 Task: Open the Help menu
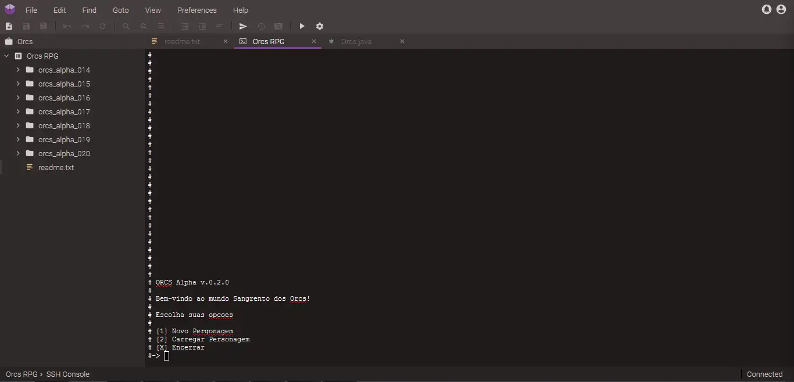pos(241,10)
